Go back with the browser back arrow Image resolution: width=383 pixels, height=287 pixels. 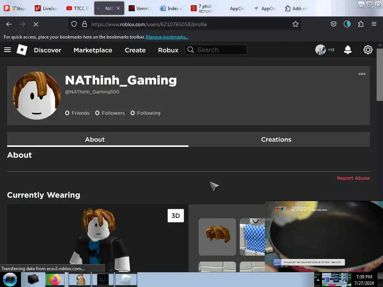(x=9, y=24)
